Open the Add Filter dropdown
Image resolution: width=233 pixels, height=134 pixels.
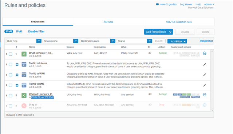(177, 41)
